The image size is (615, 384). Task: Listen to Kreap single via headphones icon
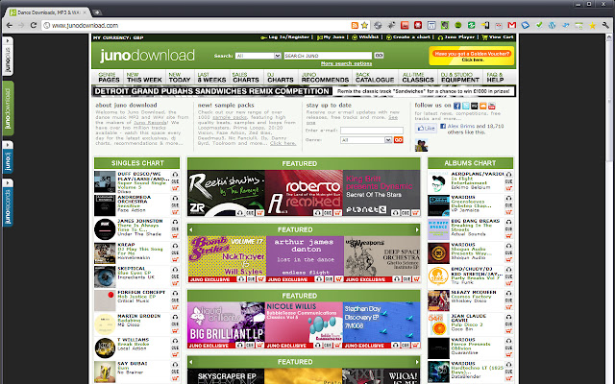(x=175, y=246)
